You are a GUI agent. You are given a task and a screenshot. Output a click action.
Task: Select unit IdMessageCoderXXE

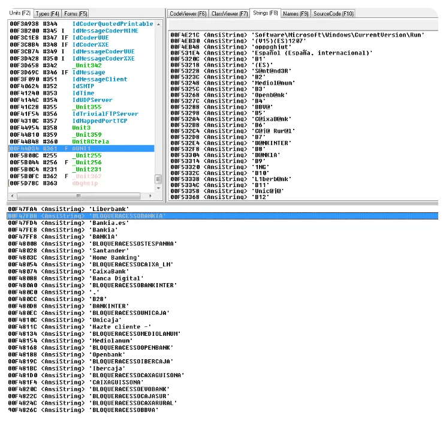click(x=104, y=58)
